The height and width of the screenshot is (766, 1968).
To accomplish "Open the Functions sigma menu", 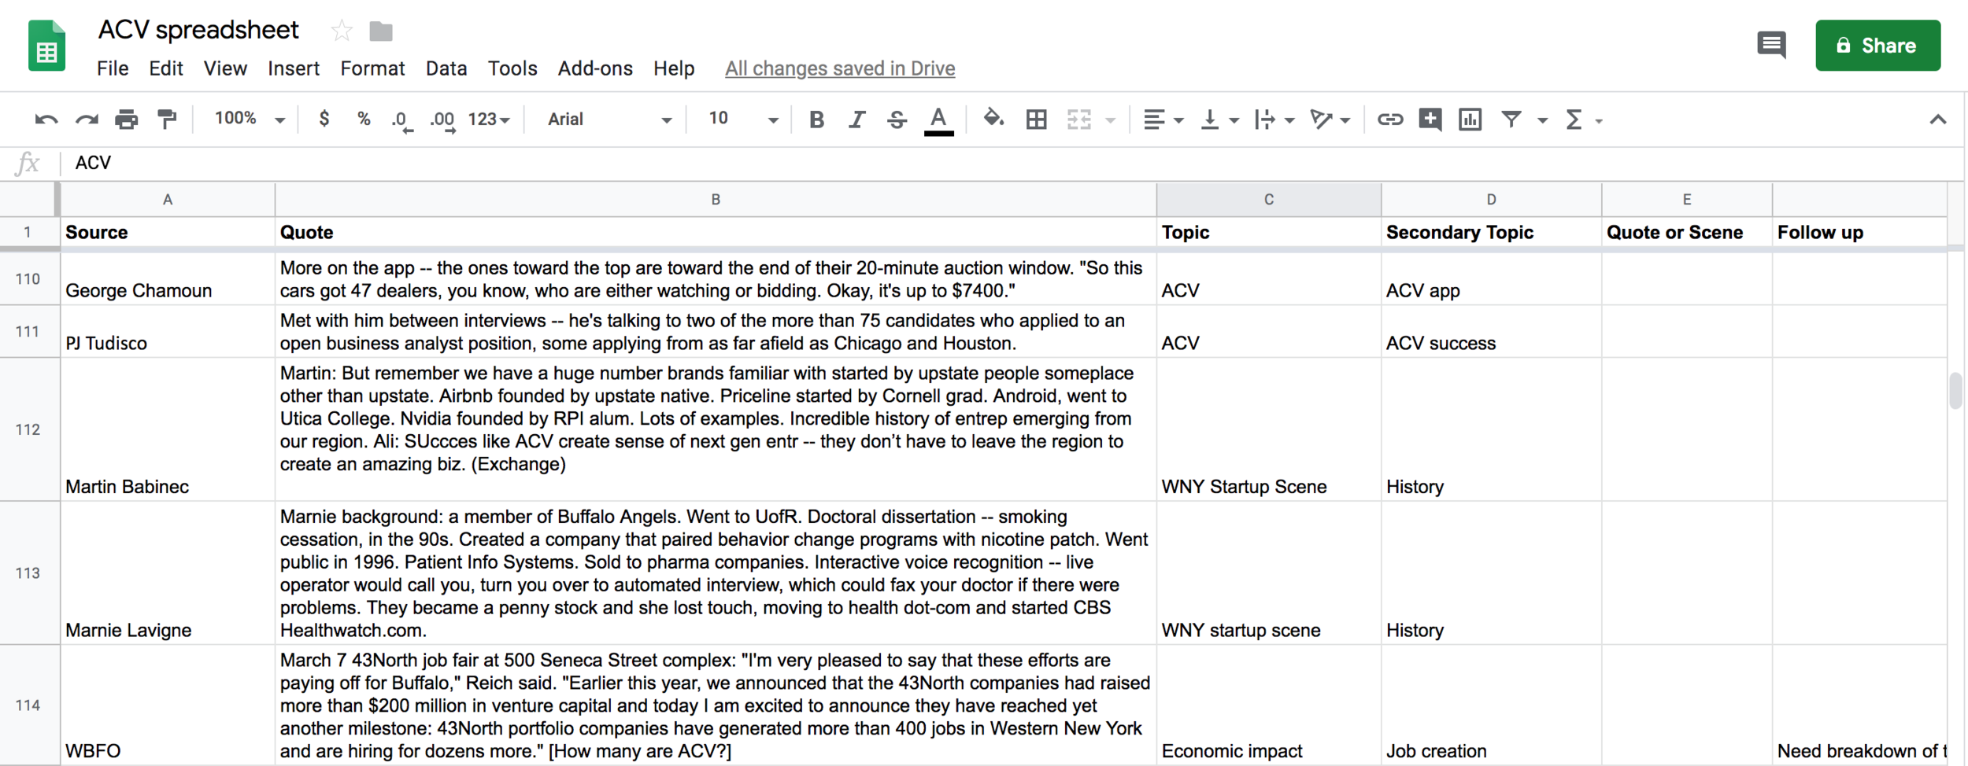I will (1574, 120).
